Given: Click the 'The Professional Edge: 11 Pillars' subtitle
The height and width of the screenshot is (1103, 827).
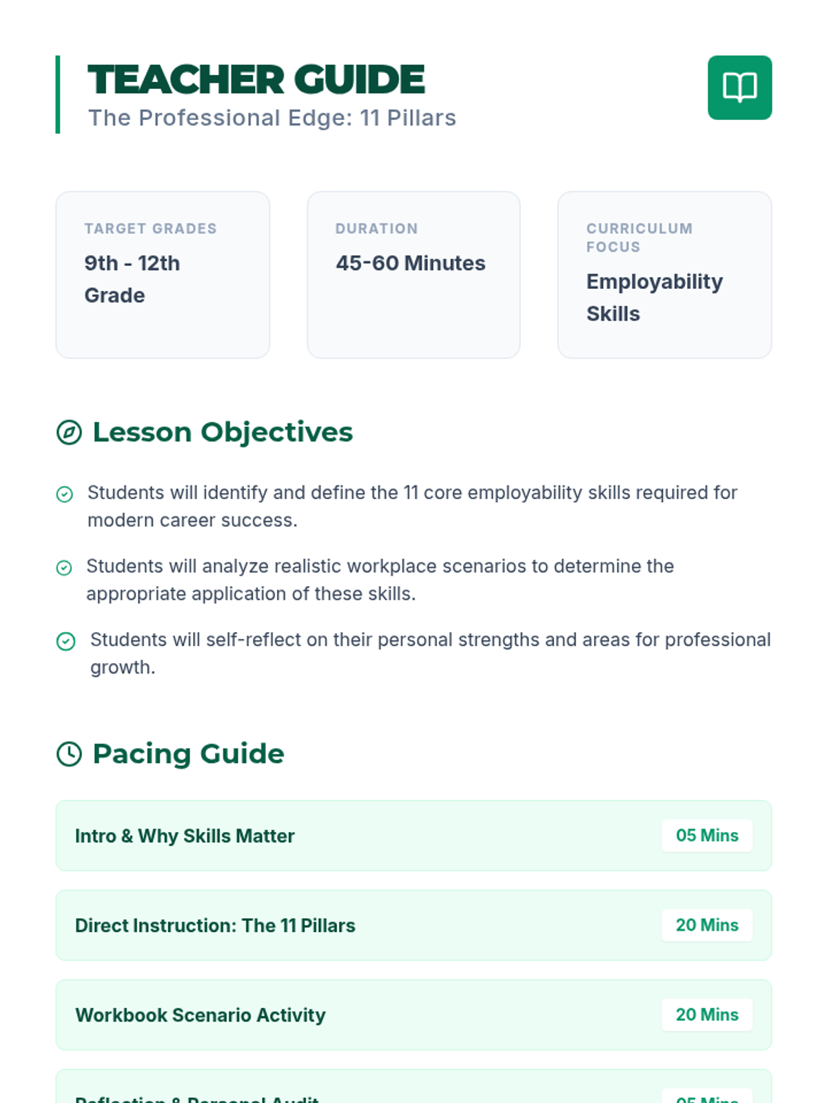Looking at the screenshot, I should [272, 118].
